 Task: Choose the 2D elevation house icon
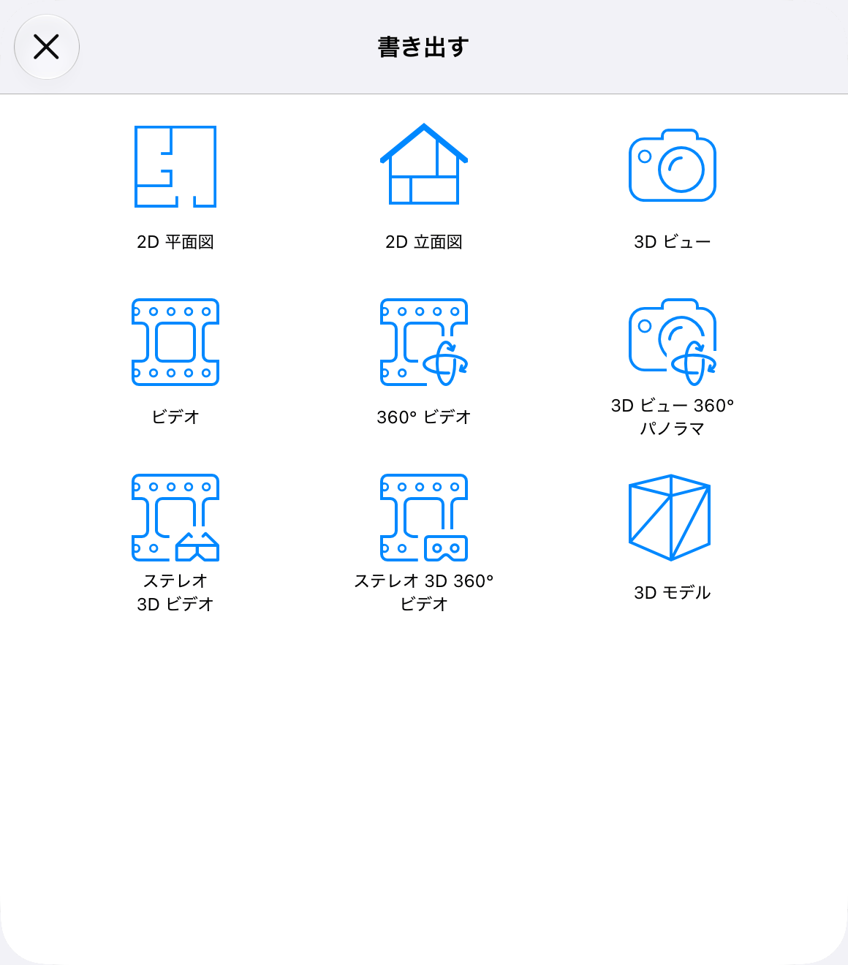(424, 164)
